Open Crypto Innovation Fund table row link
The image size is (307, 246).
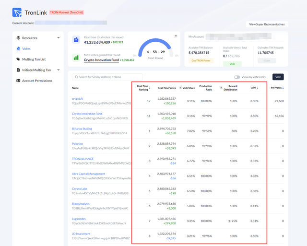(x=87, y=114)
